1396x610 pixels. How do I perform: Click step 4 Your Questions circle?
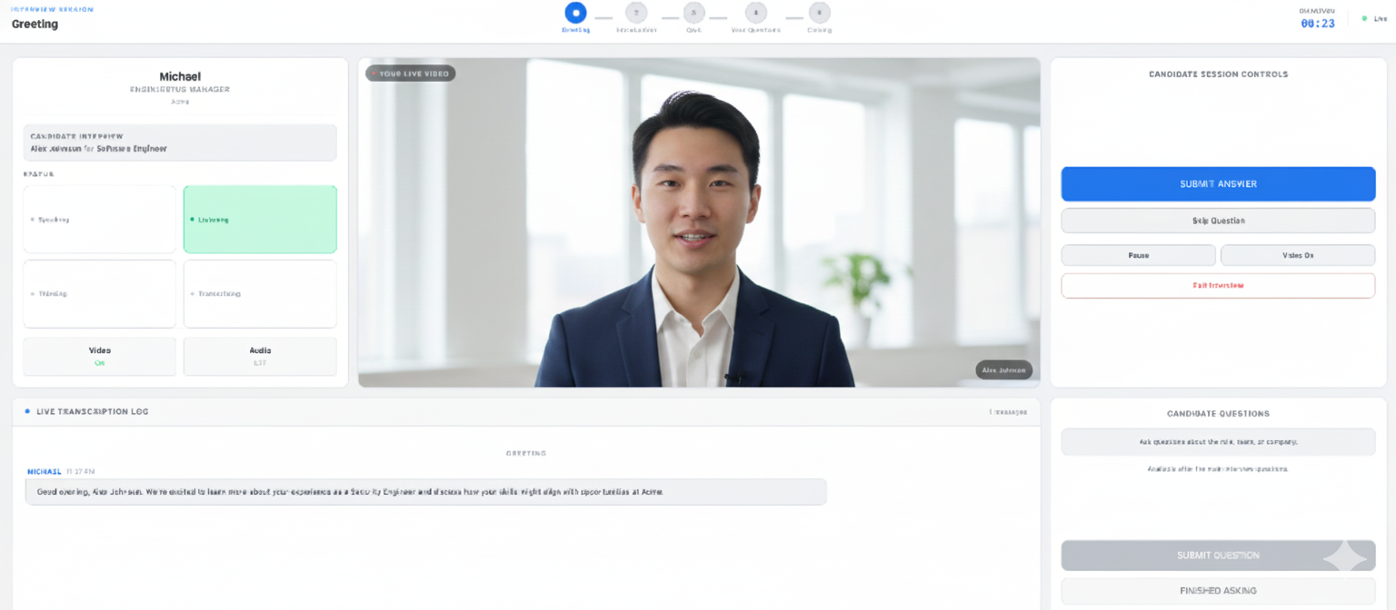point(756,13)
